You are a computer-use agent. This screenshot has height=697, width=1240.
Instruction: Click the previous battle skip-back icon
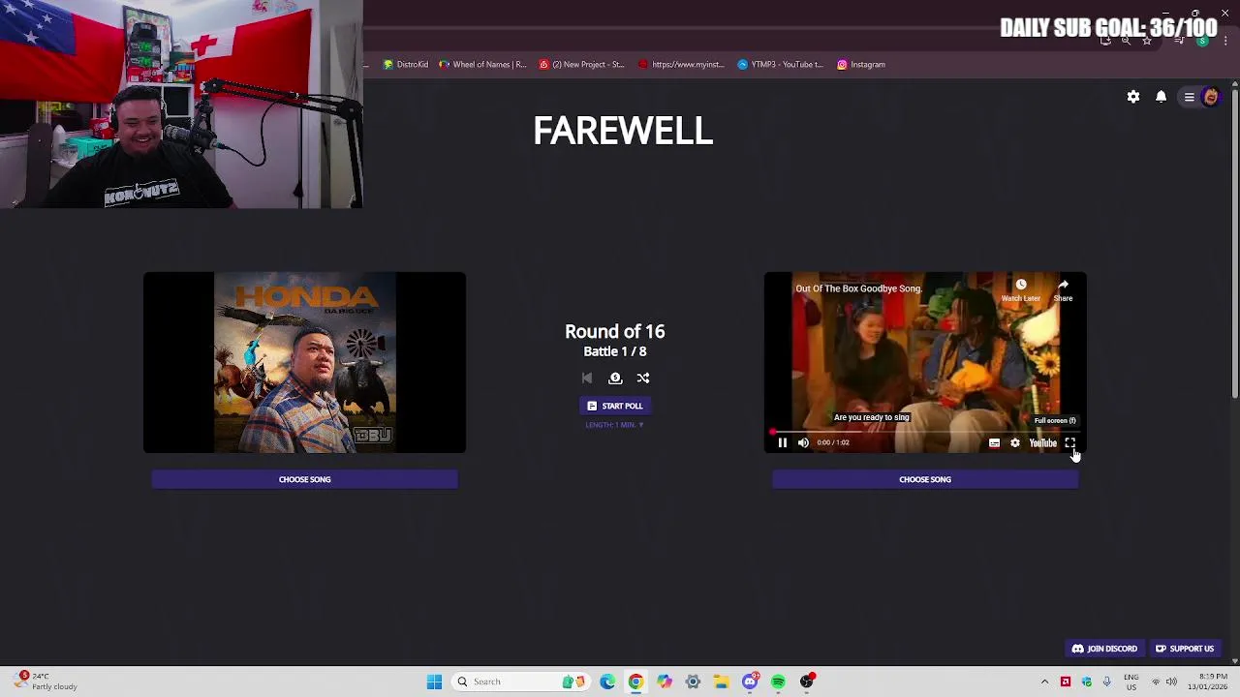[x=587, y=379]
